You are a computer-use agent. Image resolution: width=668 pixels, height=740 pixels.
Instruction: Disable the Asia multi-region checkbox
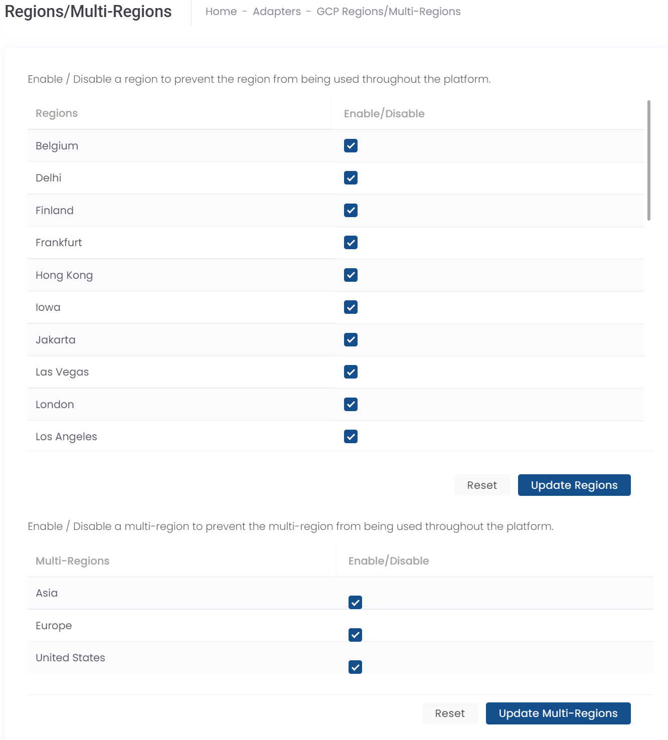coord(355,603)
